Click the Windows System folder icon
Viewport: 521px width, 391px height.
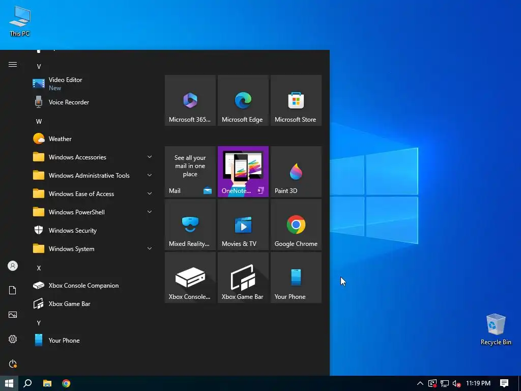coord(39,248)
